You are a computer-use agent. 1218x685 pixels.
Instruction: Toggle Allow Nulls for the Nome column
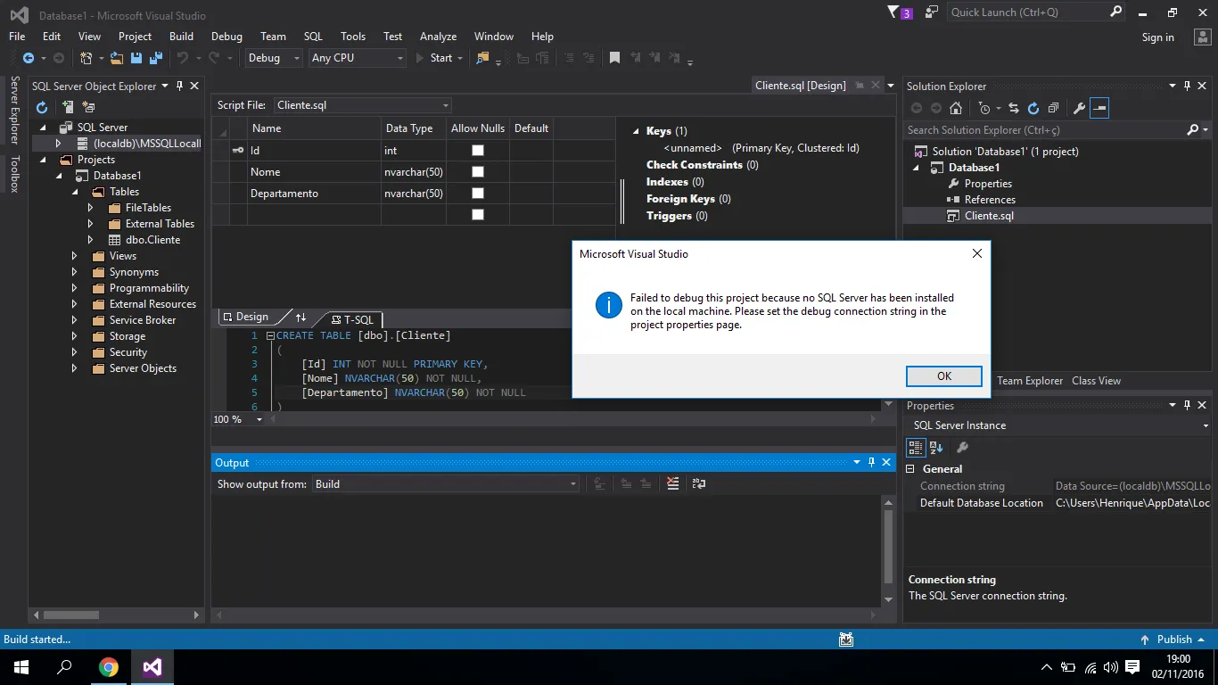[x=478, y=172]
